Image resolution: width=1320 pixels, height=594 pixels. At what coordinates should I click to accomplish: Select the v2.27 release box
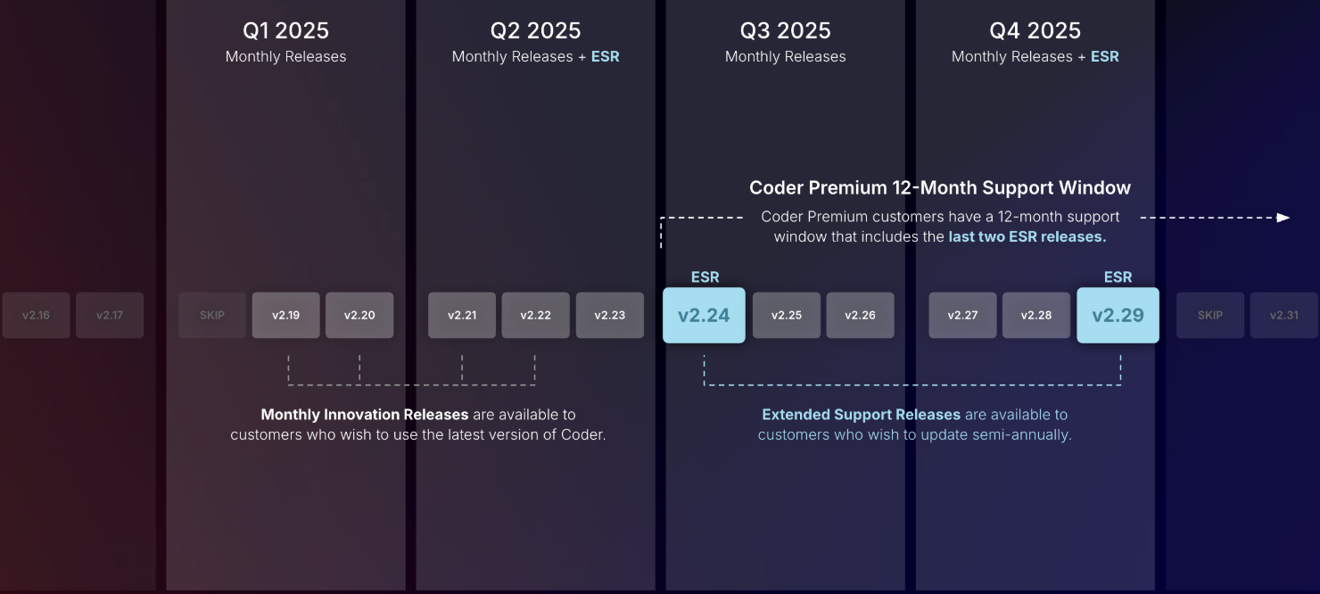click(x=962, y=315)
